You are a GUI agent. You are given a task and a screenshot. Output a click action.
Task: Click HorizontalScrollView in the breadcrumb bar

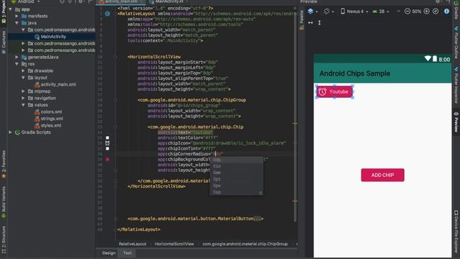click(174, 244)
